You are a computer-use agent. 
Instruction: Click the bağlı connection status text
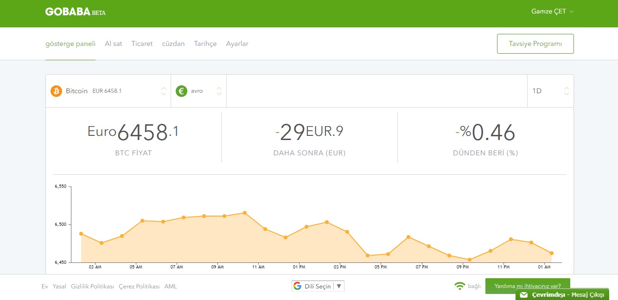point(474,286)
